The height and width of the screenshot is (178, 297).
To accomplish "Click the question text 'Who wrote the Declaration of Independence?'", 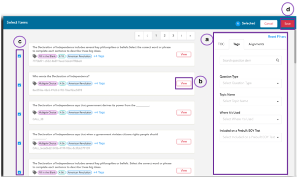I will click(61, 76).
